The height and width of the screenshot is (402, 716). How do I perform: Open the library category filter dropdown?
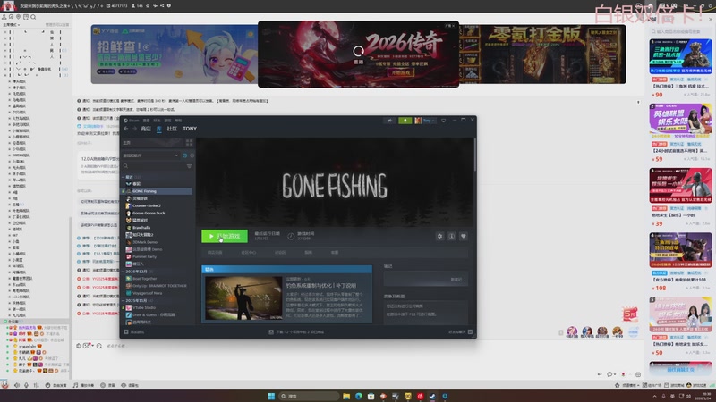pos(150,155)
